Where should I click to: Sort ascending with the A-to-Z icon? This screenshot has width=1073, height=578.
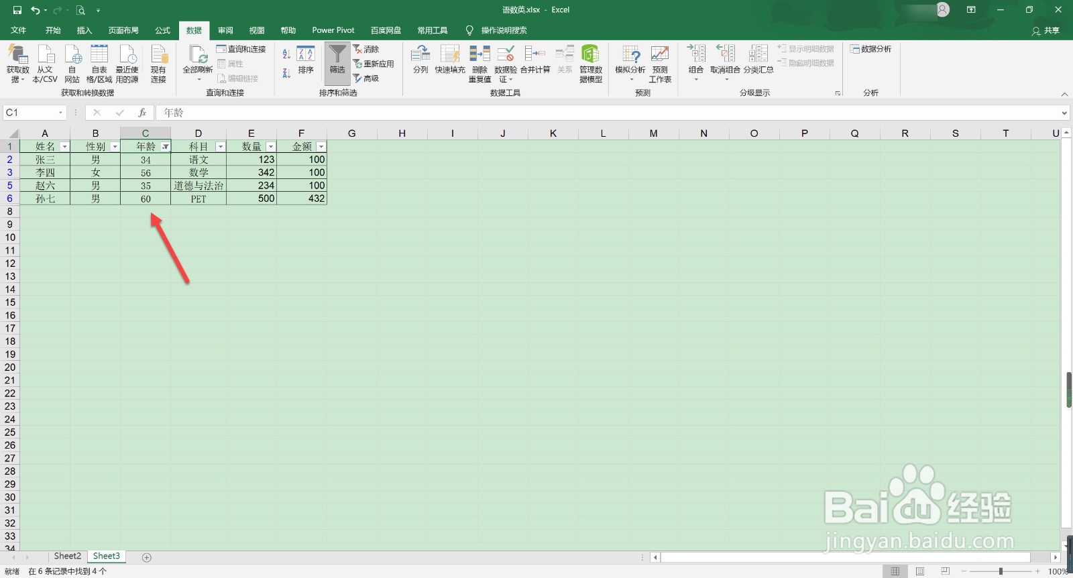pos(286,54)
